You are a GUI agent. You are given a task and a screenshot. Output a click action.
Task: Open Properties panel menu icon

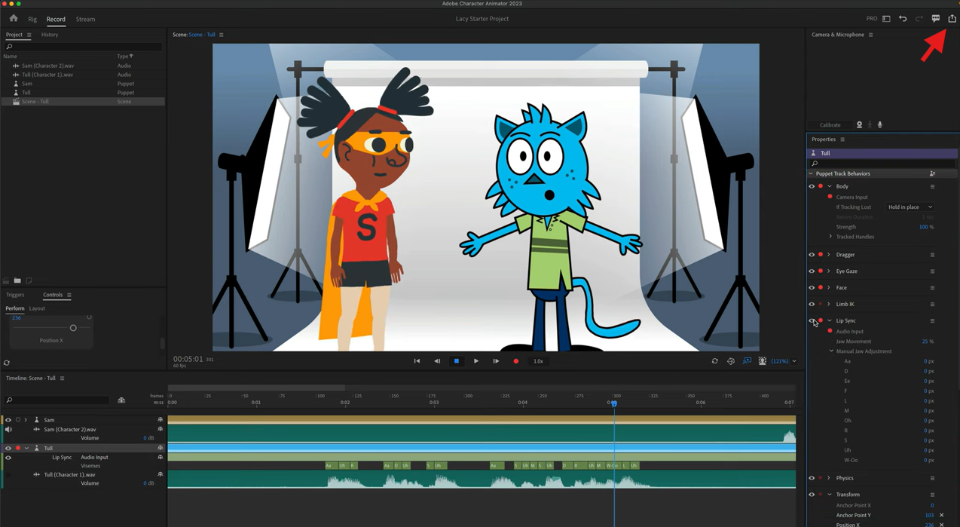(842, 139)
